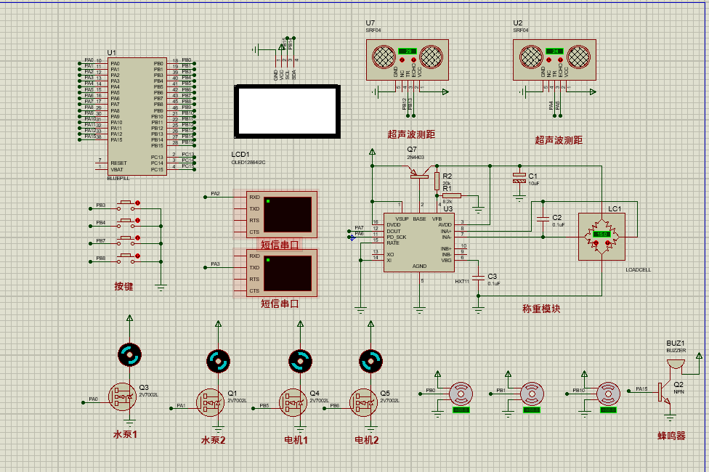Click the left red adjust button on LC1 load cell
This screenshot has height=472, width=709.
[x=596, y=243]
